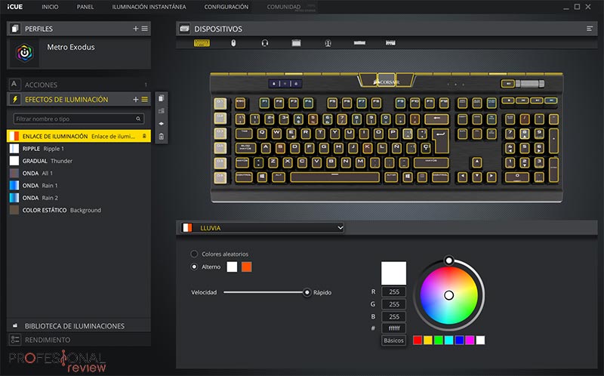Click the Básicos button
Viewport: 604px width, 376px height.
393,341
